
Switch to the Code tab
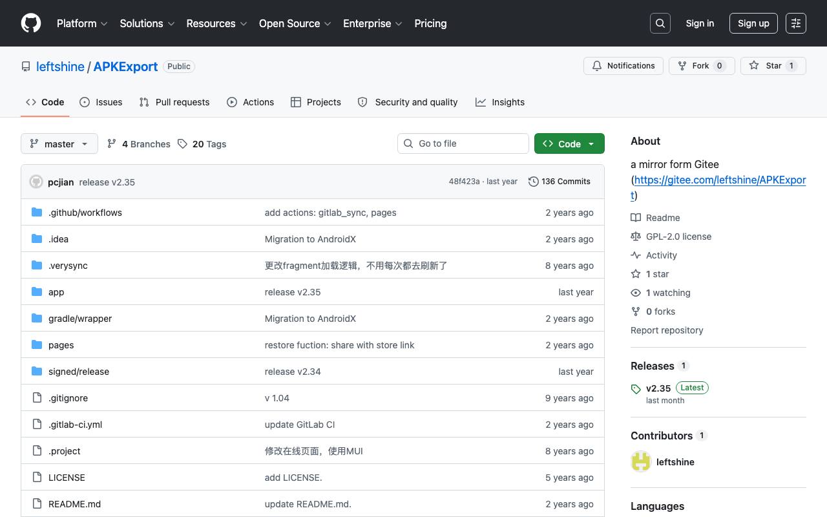[45, 102]
